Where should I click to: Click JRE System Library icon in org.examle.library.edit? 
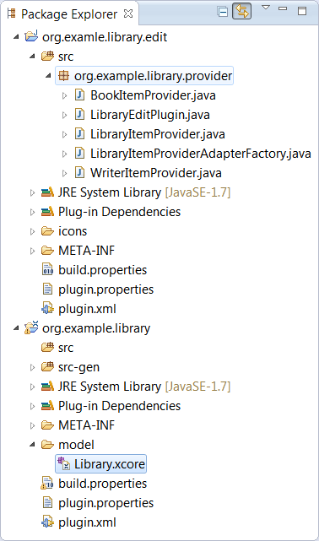click(47, 192)
